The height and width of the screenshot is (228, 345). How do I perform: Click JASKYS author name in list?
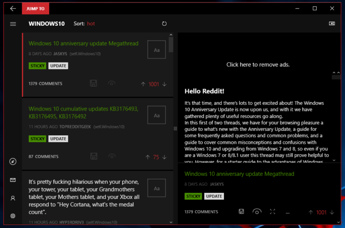60,54
